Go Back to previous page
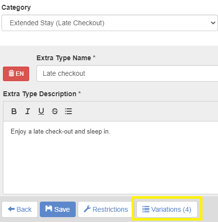218x222 pixels. [20, 209]
